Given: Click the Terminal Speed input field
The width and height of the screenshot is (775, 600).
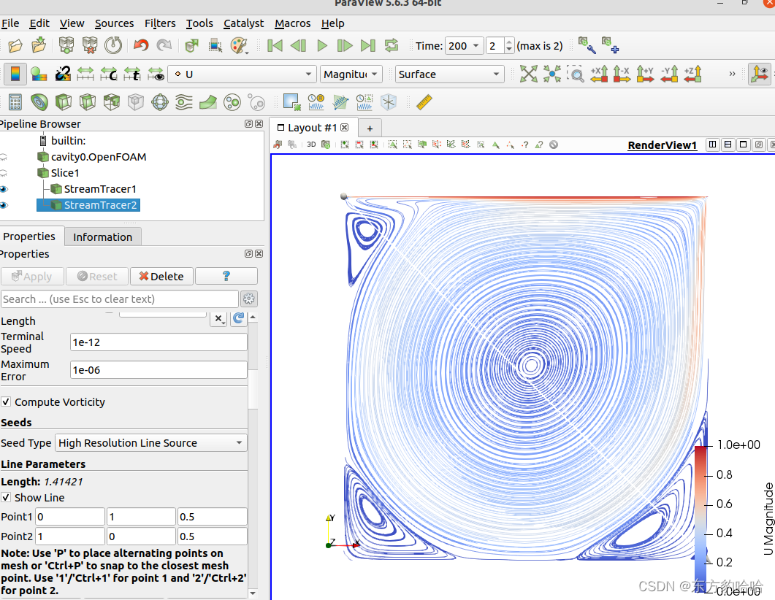Looking at the screenshot, I should (x=159, y=342).
